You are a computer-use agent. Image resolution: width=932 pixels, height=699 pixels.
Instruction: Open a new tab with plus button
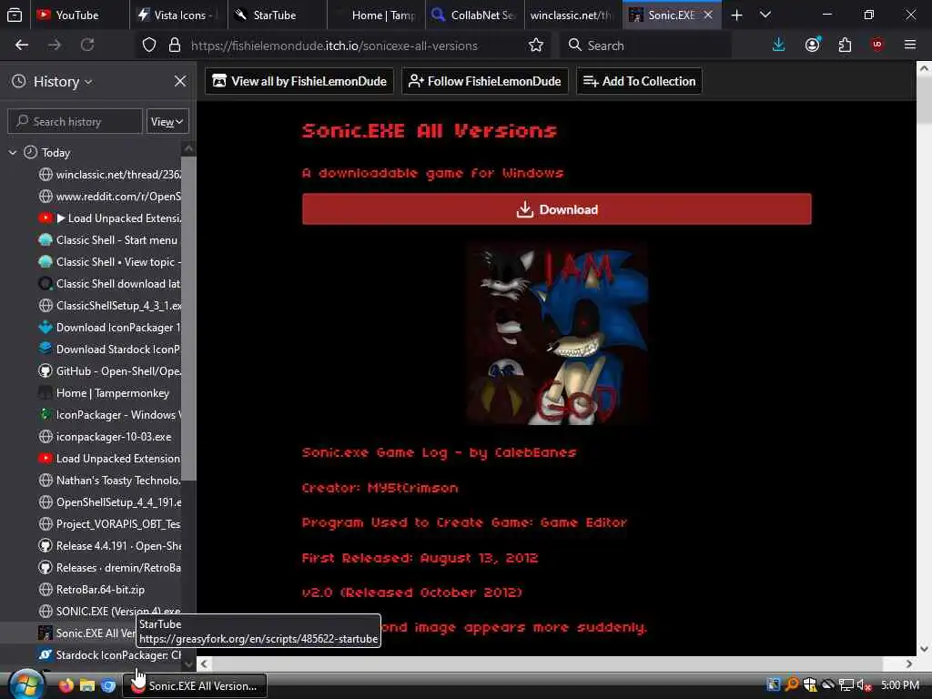click(x=736, y=15)
